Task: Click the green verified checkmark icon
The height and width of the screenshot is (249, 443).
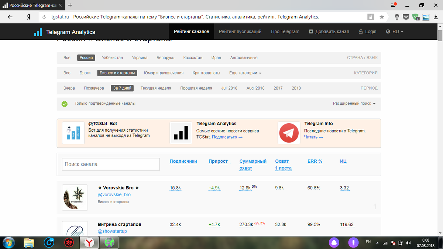Action: click(65, 104)
